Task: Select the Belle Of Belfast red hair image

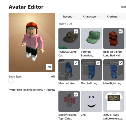Action: click(x=114, y=38)
